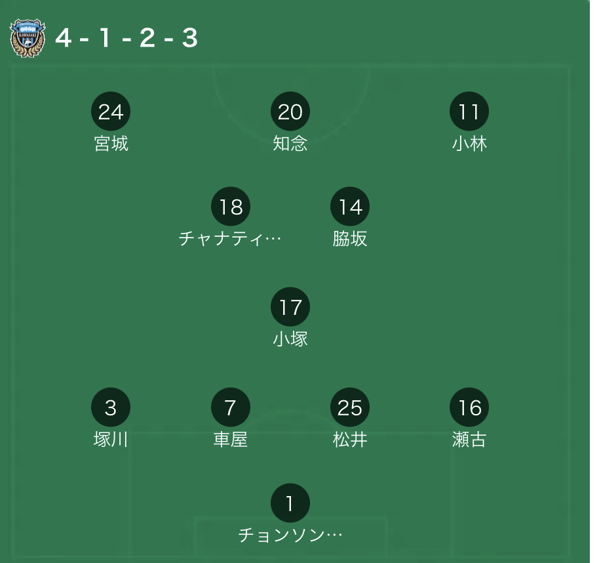Select player number 17 circle
The width and height of the screenshot is (601, 563).
coord(290,307)
